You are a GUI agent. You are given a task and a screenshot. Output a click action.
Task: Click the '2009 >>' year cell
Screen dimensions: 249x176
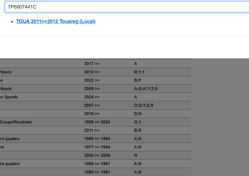point(92,89)
